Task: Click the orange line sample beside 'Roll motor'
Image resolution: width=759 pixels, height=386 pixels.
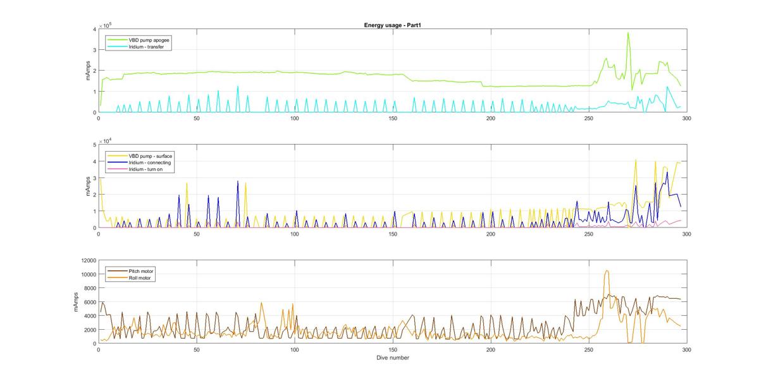Action: tap(117, 277)
